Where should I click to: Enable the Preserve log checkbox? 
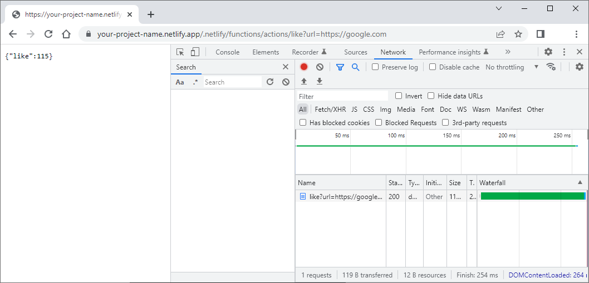tap(375, 67)
